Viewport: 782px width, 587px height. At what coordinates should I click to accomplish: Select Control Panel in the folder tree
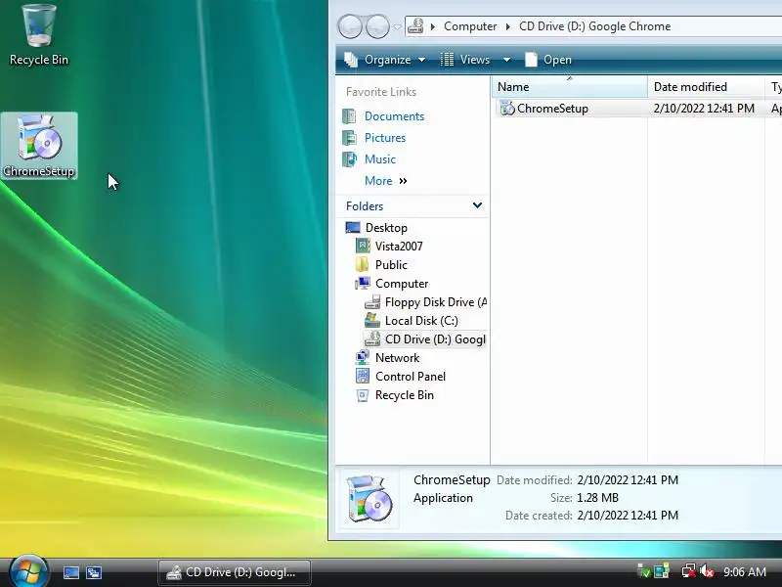[x=410, y=377]
